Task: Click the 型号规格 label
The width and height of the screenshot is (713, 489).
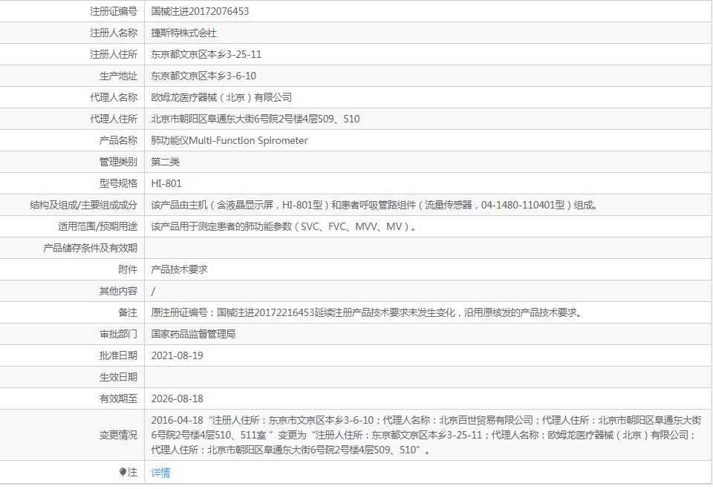Action: [118, 183]
